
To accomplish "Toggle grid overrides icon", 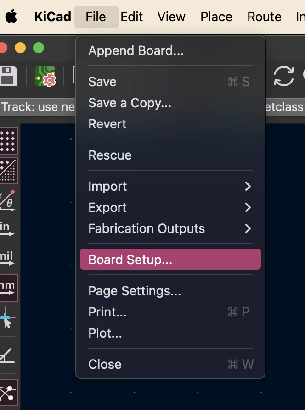I will coord(8,170).
